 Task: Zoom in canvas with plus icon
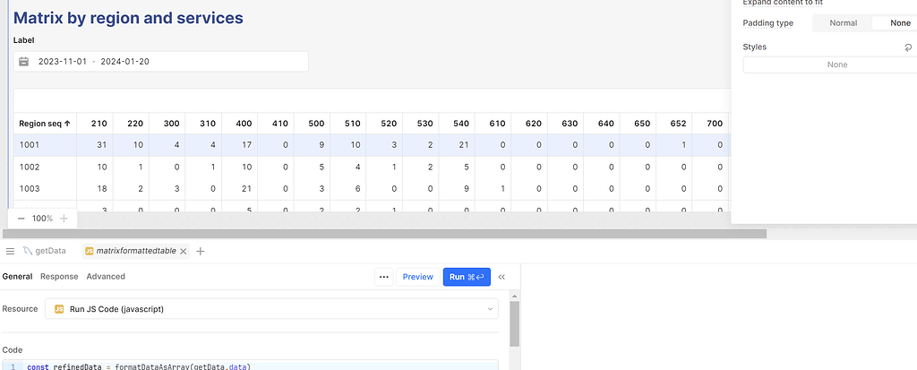click(x=64, y=219)
